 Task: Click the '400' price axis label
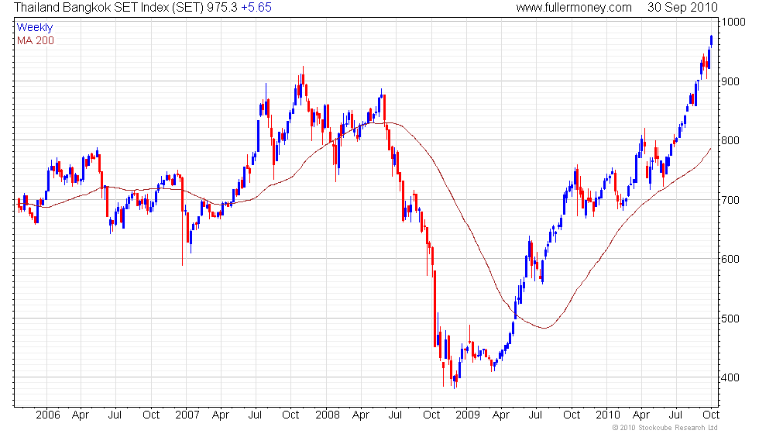tap(730, 377)
